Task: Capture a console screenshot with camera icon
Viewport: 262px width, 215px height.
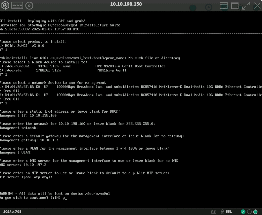Action: coord(214,212)
